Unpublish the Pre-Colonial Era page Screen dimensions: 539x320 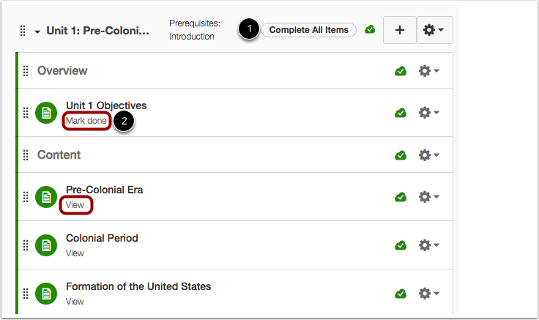click(401, 197)
